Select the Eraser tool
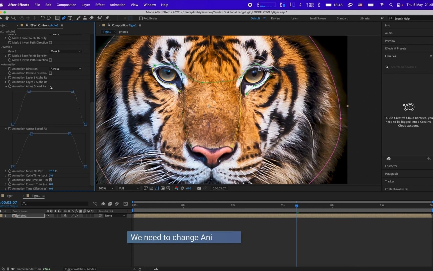 pos(91,18)
